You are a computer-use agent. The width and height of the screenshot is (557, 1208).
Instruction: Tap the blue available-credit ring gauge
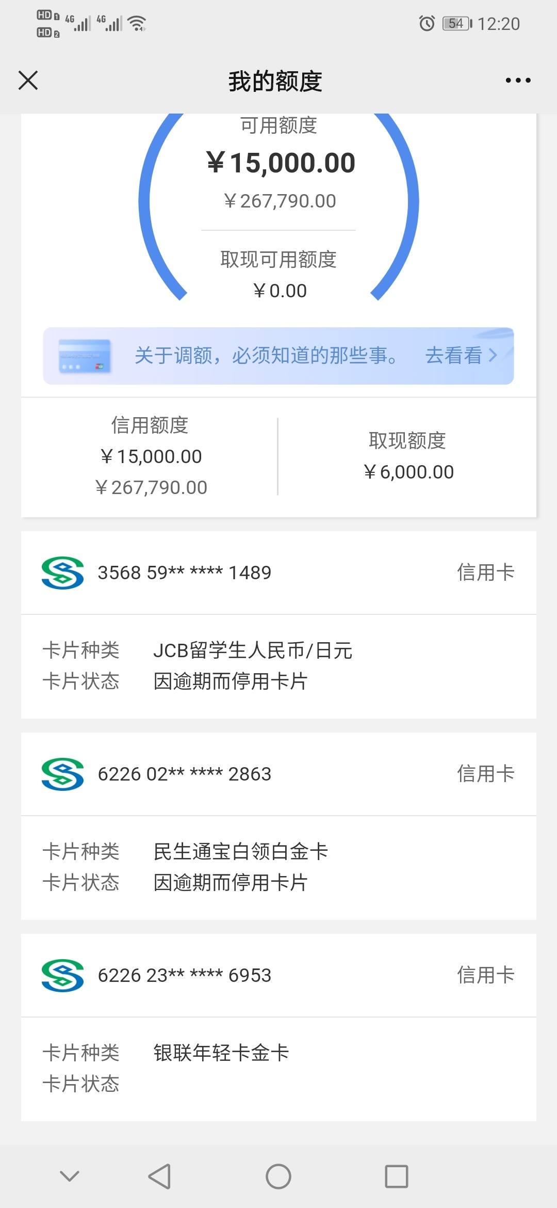coord(278,206)
